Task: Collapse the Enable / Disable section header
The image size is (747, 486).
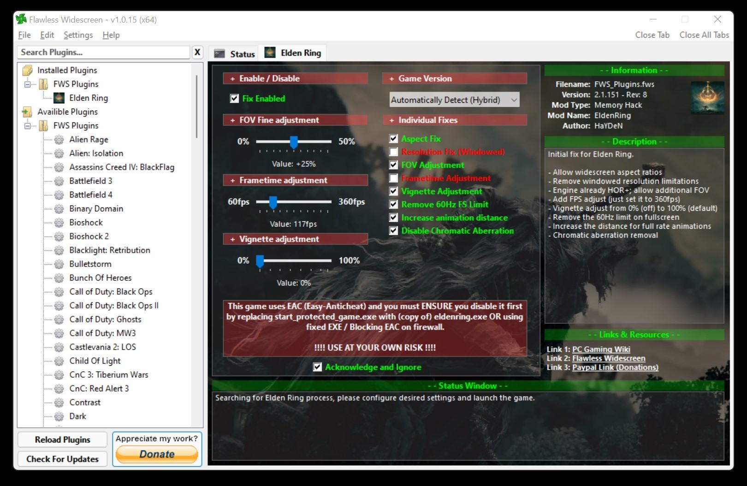Action: pyautogui.click(x=295, y=78)
